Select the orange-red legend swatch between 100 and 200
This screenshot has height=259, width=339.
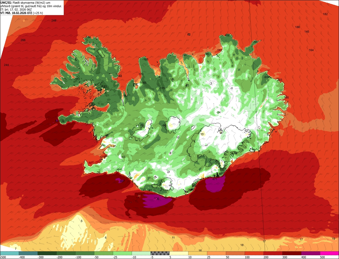pos(254,253)
